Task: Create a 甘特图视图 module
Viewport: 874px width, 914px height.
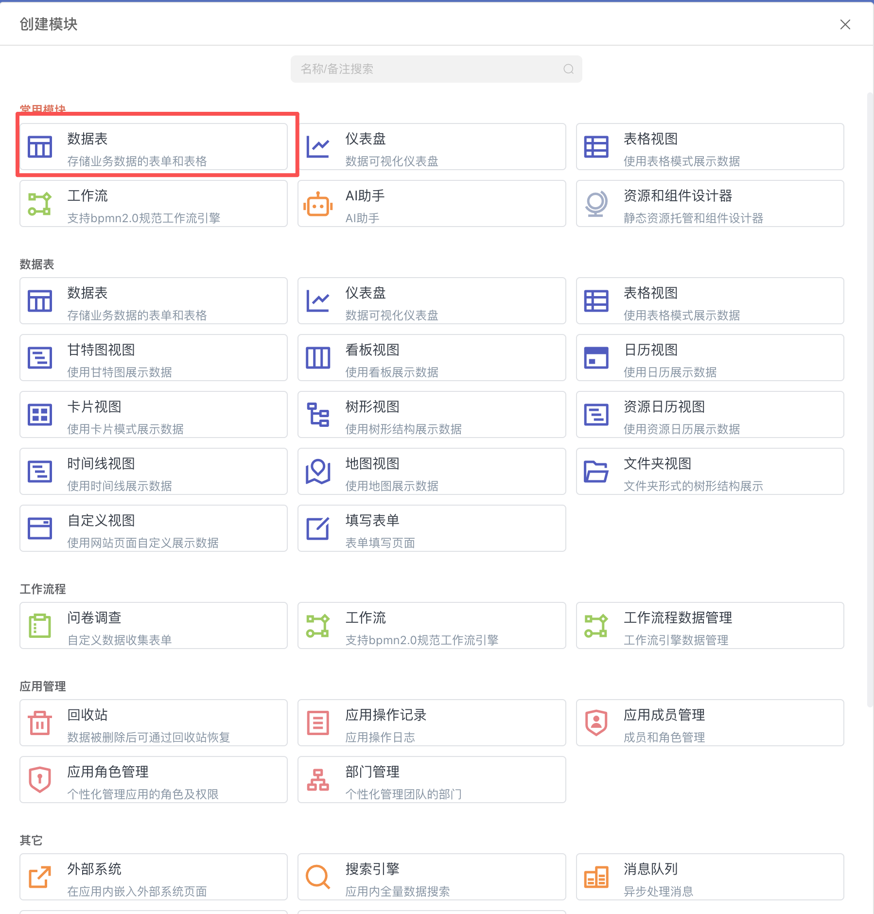Action: 154,358
